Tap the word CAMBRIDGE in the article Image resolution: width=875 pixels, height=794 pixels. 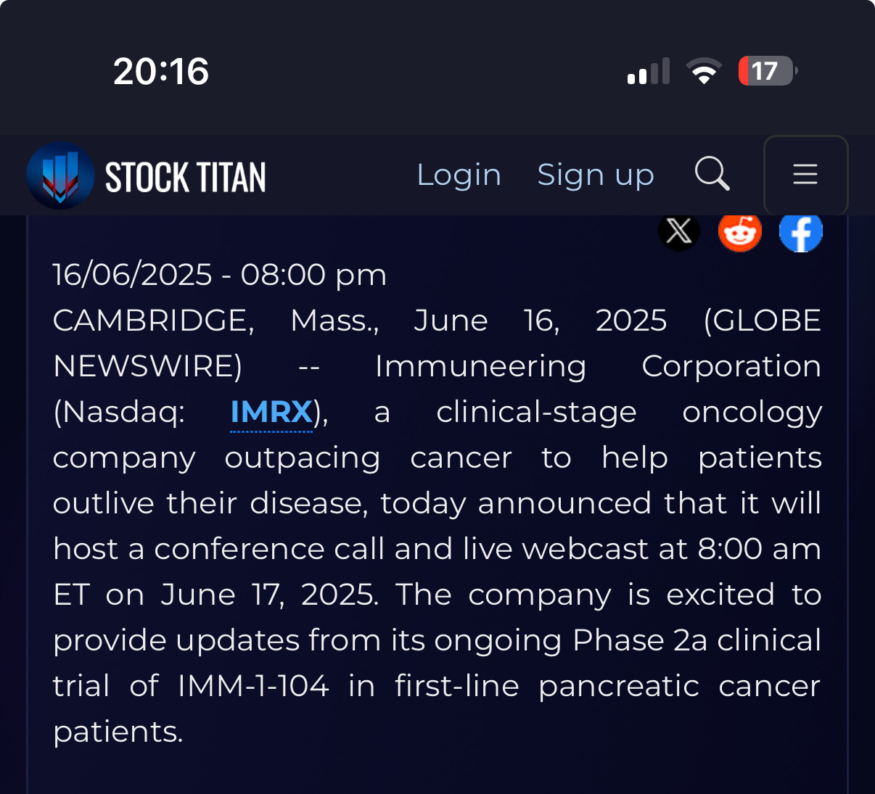coord(154,321)
